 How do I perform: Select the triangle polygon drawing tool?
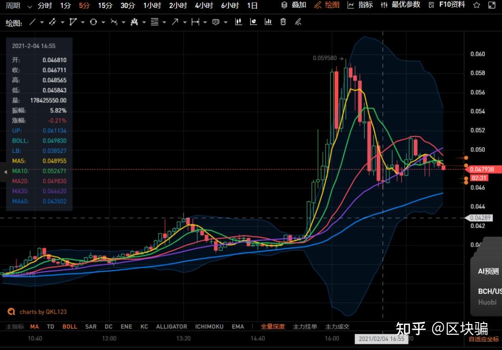pos(73,22)
